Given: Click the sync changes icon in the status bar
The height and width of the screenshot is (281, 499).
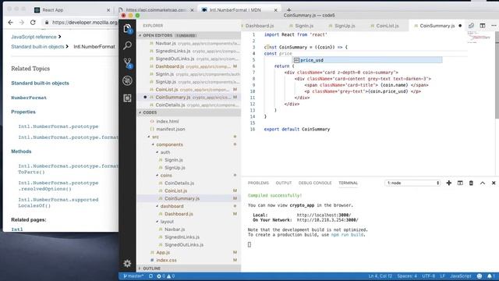Looking at the screenshot, I should tap(150, 276).
